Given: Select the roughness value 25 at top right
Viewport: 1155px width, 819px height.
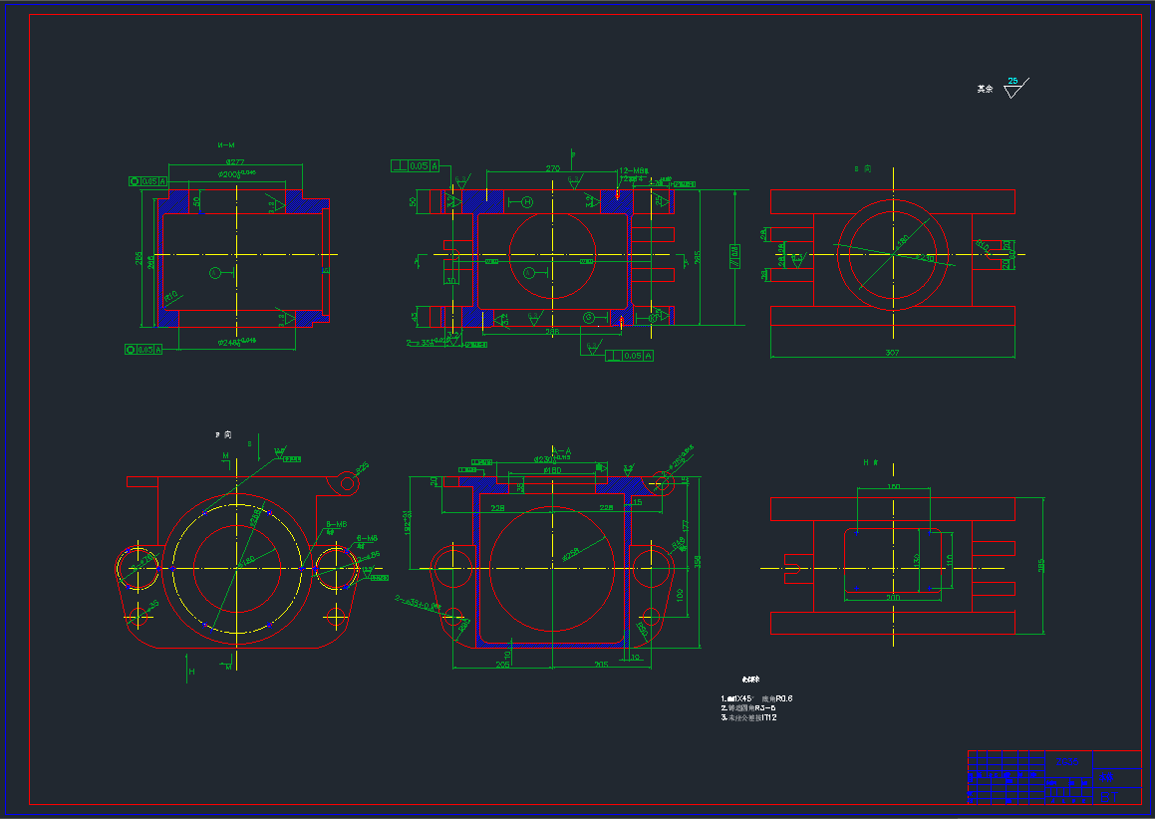Looking at the screenshot, I should tap(1012, 81).
